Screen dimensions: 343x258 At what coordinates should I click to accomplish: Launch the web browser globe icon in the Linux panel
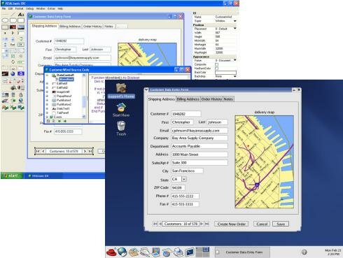(122, 252)
